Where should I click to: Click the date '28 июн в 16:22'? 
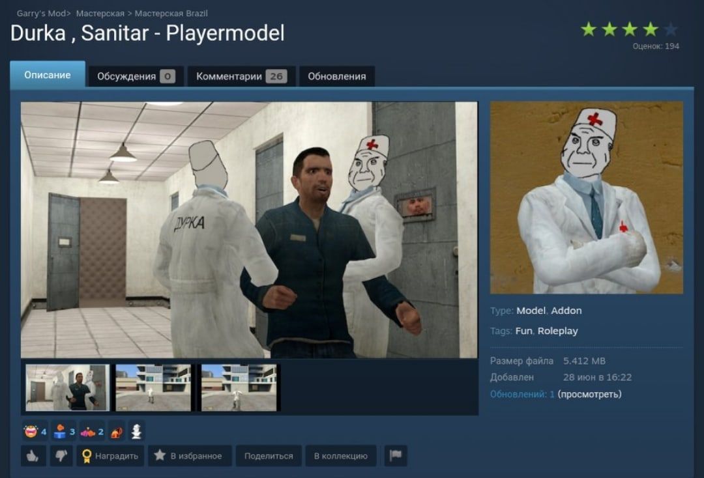[x=597, y=378]
